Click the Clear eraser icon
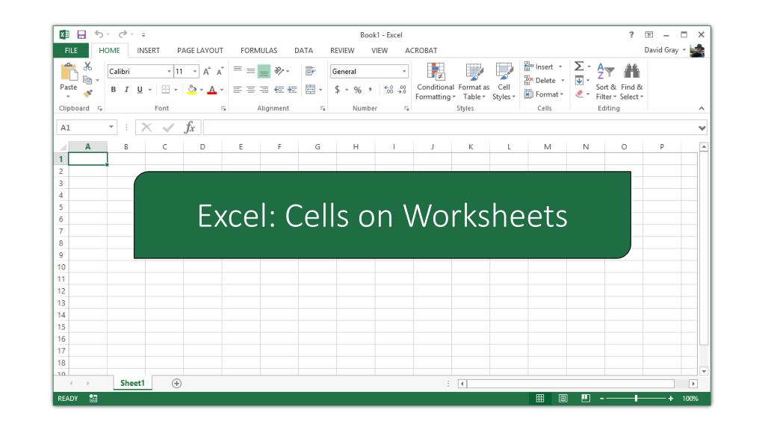This screenshot has height=430, width=765. (x=579, y=93)
